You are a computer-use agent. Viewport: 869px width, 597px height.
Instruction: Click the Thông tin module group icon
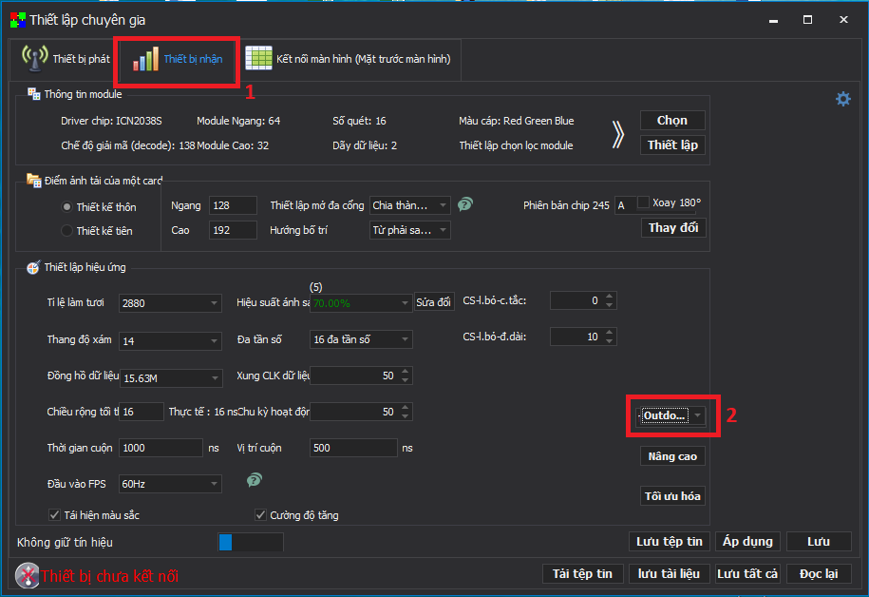click(34, 94)
